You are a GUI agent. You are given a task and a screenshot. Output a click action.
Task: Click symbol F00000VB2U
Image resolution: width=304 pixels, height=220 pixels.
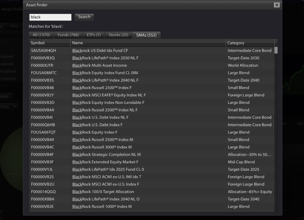pos(42,184)
